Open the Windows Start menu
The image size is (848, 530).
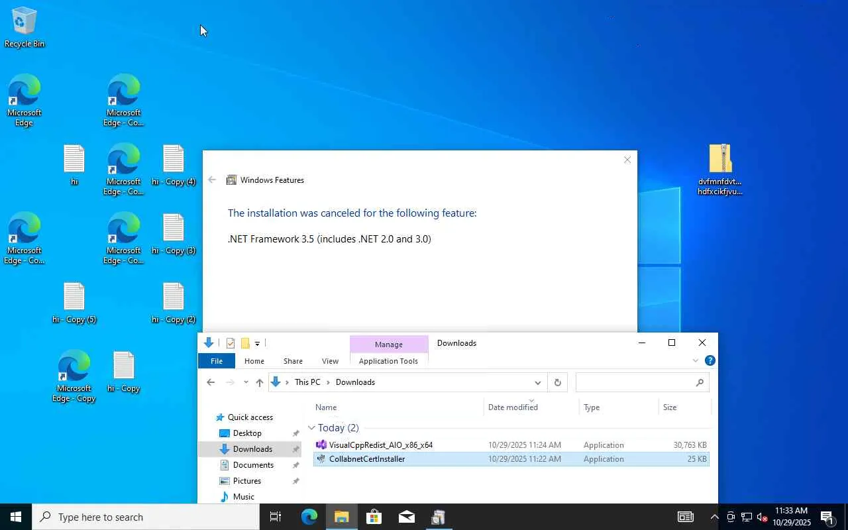point(16,517)
